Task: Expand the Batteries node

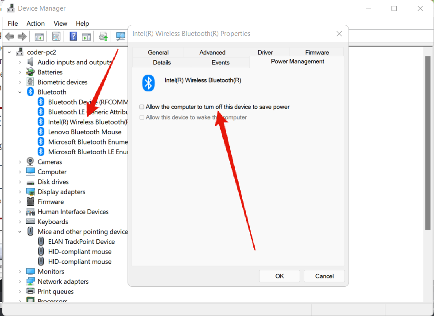Action: point(20,72)
